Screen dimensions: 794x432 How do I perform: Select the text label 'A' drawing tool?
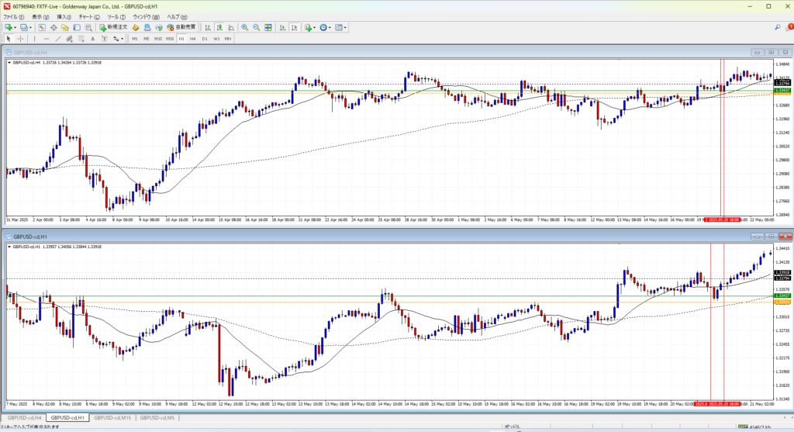tap(92, 38)
